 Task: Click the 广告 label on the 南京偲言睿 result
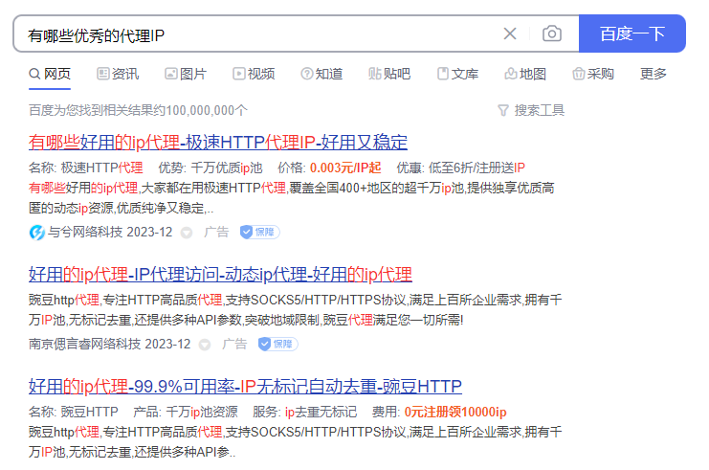point(234,344)
